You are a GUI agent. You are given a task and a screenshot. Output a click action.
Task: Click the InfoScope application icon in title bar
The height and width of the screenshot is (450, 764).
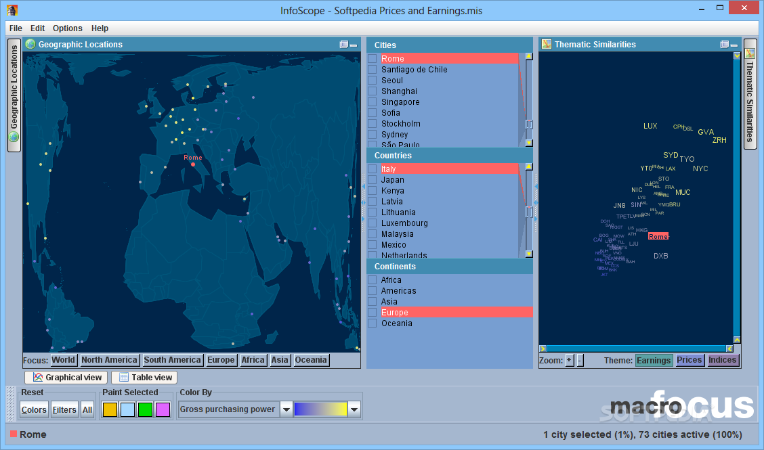tap(12, 9)
